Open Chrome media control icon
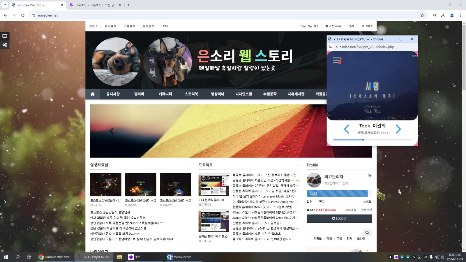This screenshot has width=466, height=262. 434,15
